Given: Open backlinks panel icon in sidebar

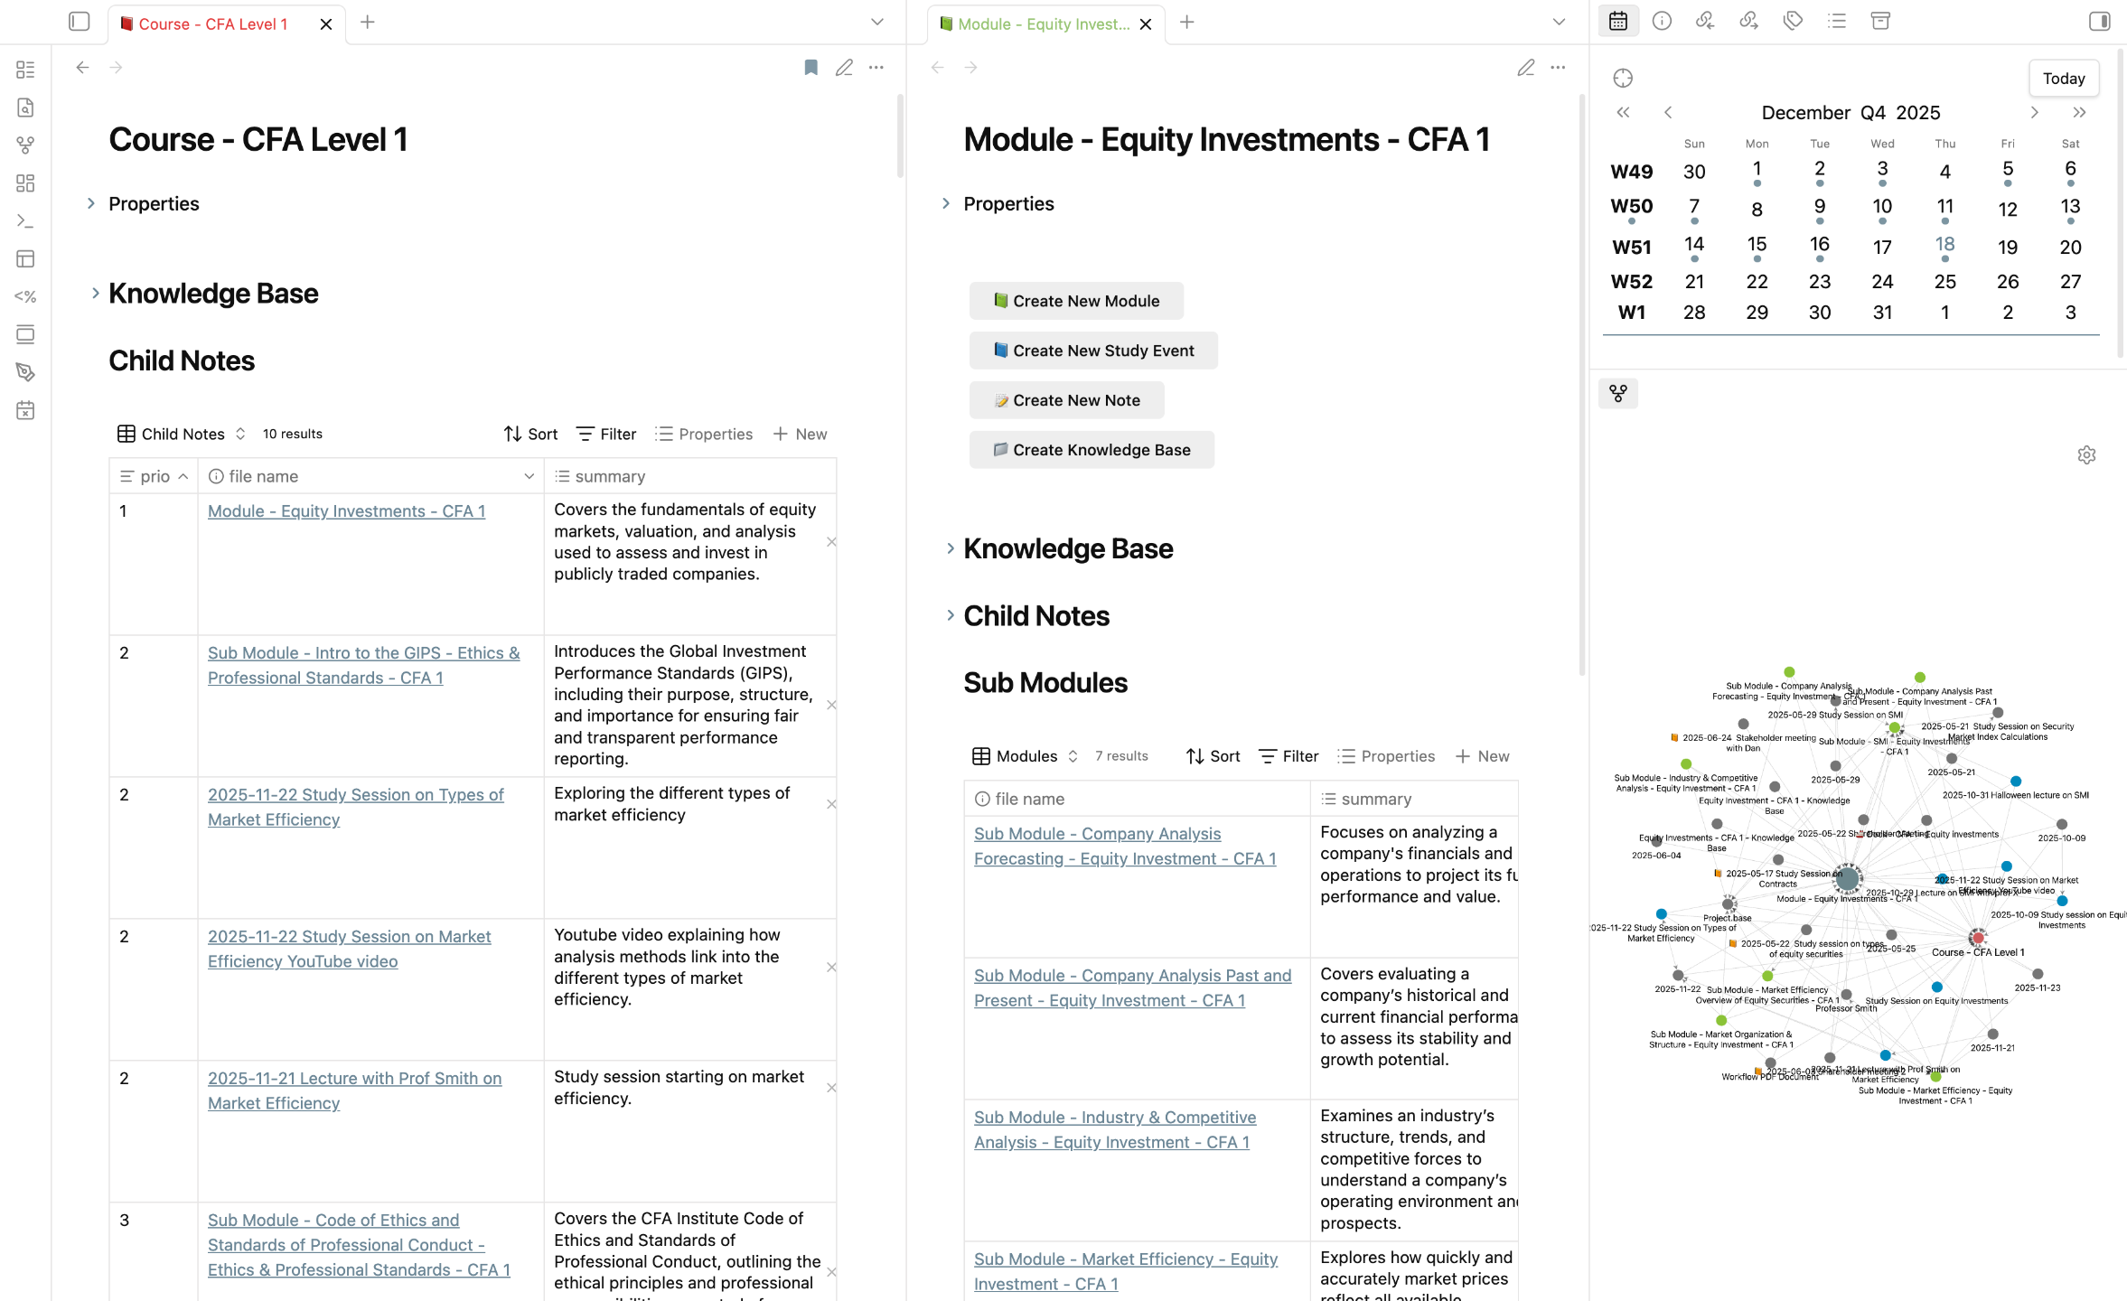Looking at the screenshot, I should click(1705, 22).
